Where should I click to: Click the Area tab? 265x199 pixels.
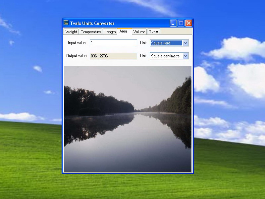click(125, 31)
